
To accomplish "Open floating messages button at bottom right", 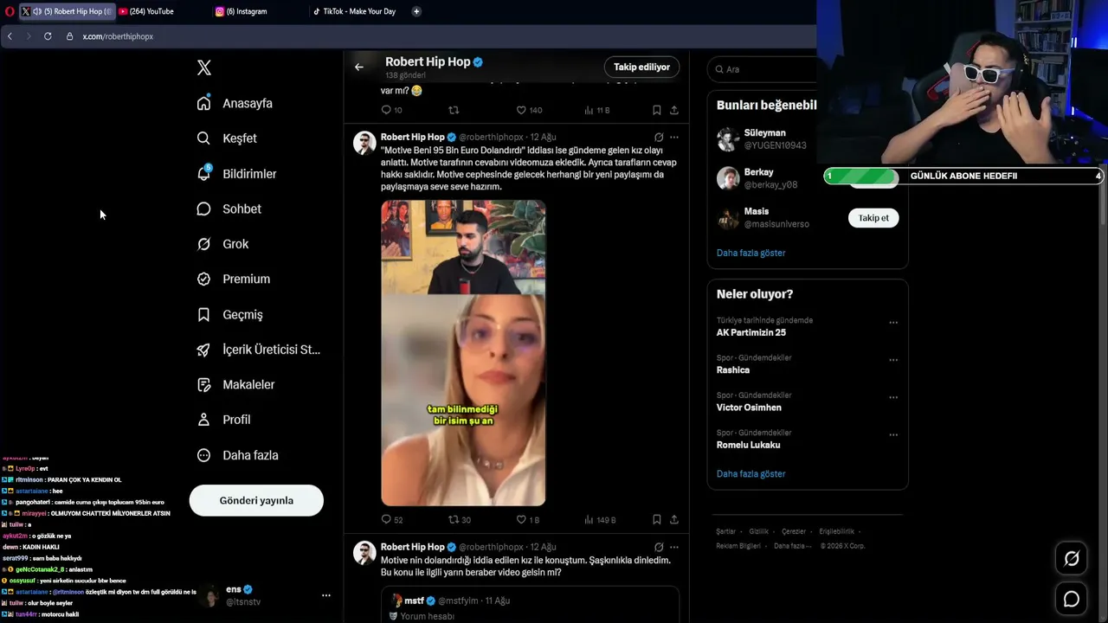I will [1072, 599].
